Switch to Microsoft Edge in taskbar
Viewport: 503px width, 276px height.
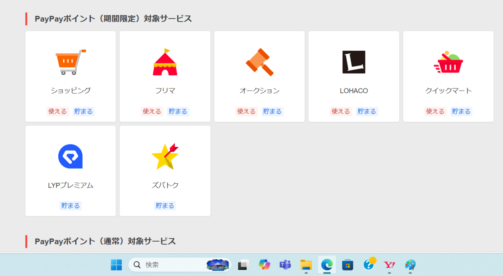[x=327, y=265]
